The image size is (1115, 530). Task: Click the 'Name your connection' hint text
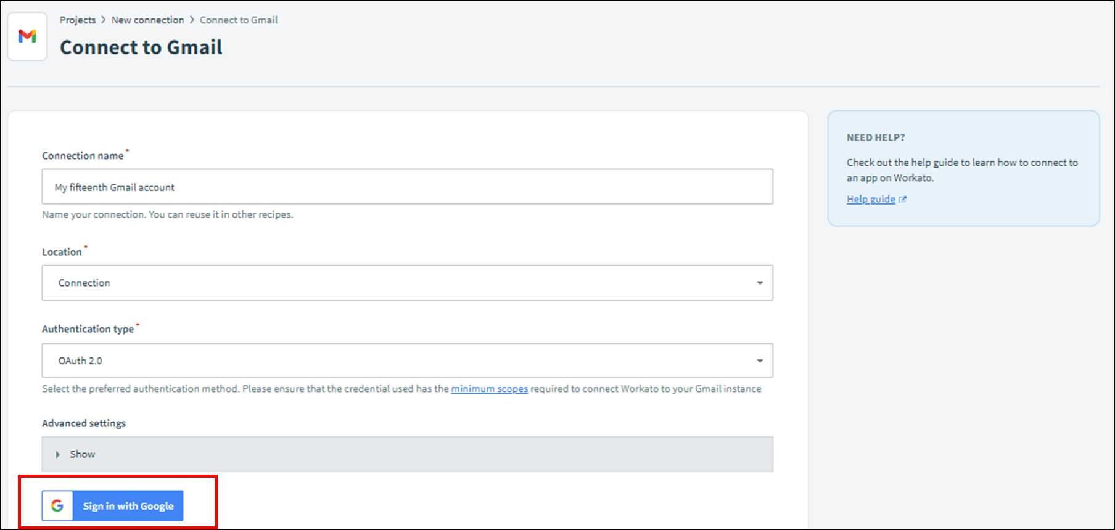coord(168,214)
